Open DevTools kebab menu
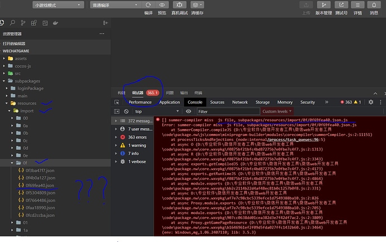This screenshot has height=242, width=386. pyautogui.click(x=380, y=102)
